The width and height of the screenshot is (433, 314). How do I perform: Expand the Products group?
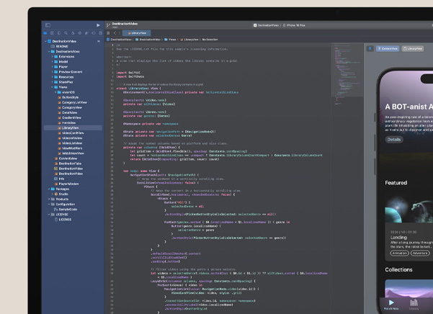coord(49,199)
